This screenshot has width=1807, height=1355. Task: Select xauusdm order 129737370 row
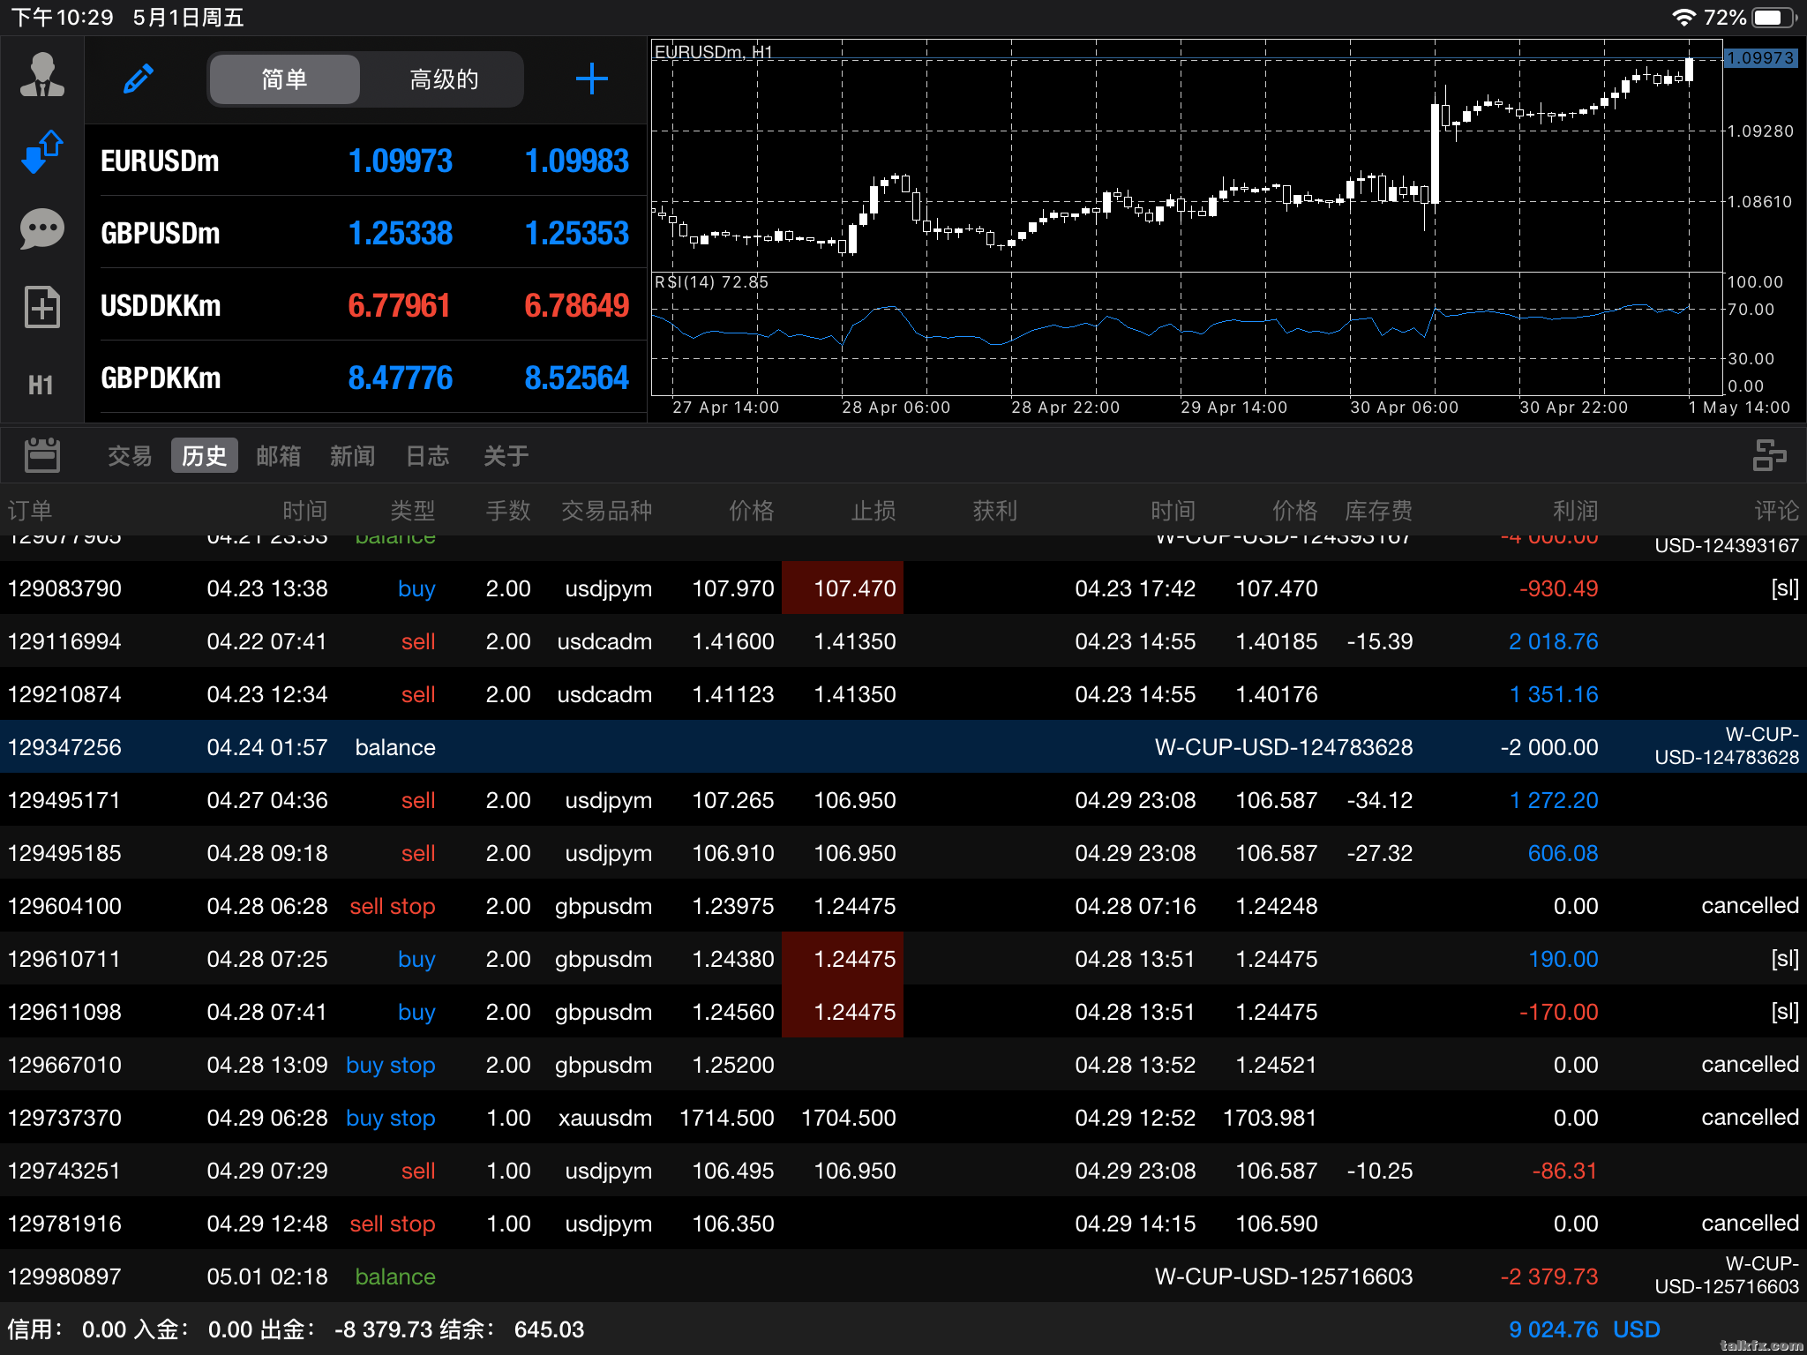(903, 1117)
